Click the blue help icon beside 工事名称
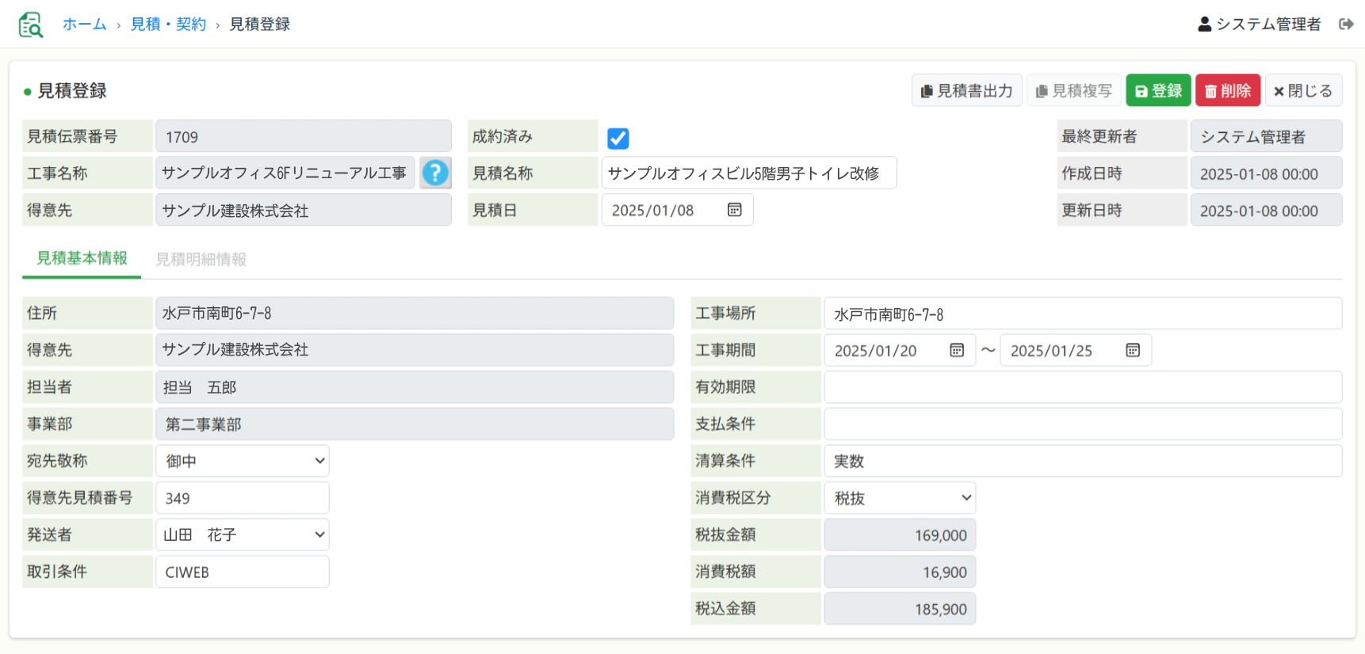This screenshot has width=1365, height=654. (x=435, y=173)
